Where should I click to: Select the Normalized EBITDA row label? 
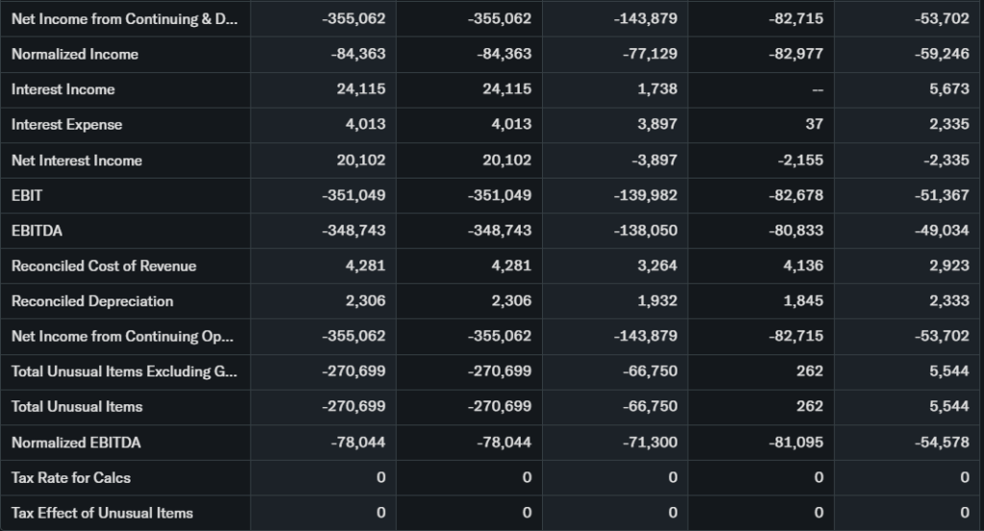74,443
